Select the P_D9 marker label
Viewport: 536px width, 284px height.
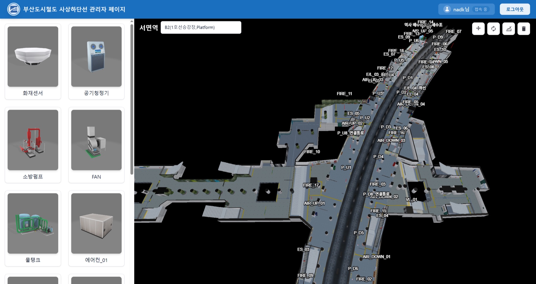[438, 37]
